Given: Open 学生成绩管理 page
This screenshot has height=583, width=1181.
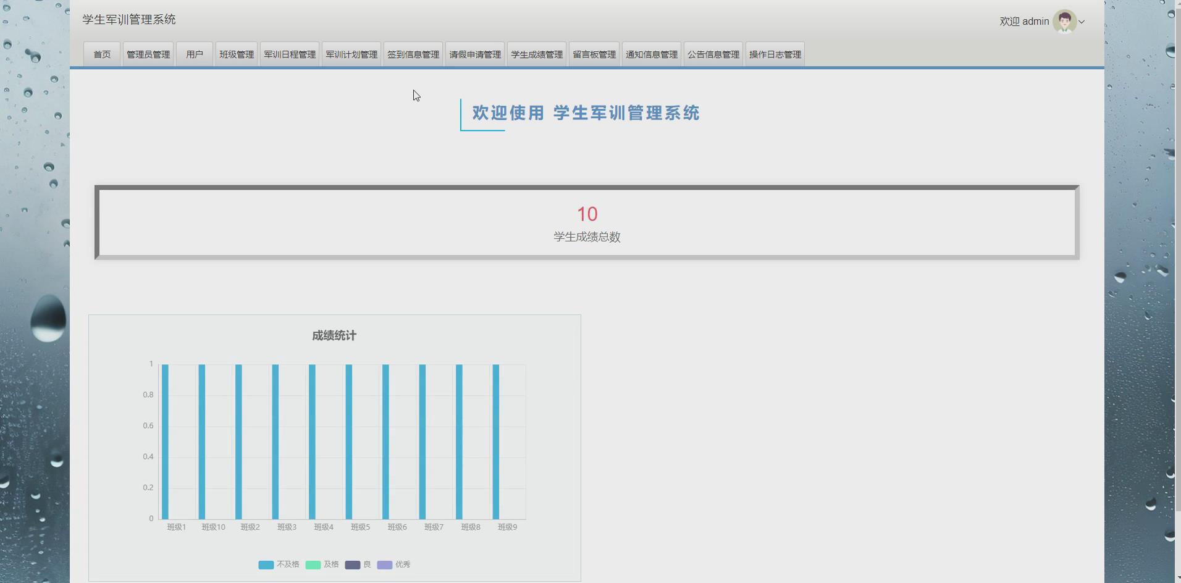Looking at the screenshot, I should point(536,54).
